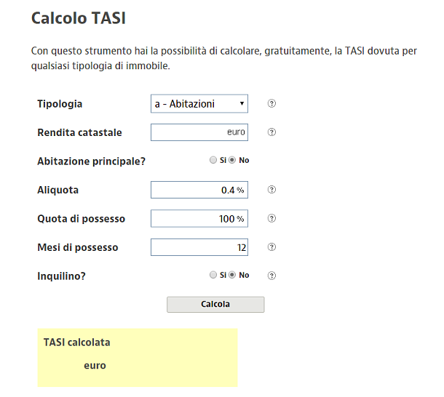Click the Aliquota help question mark
Image resolution: width=444 pixels, height=397 pixels.
tap(272, 190)
